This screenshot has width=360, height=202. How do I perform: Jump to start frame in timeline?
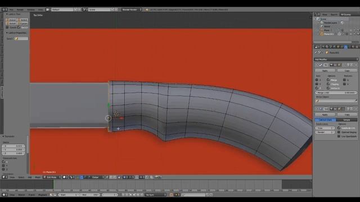tap(123, 195)
